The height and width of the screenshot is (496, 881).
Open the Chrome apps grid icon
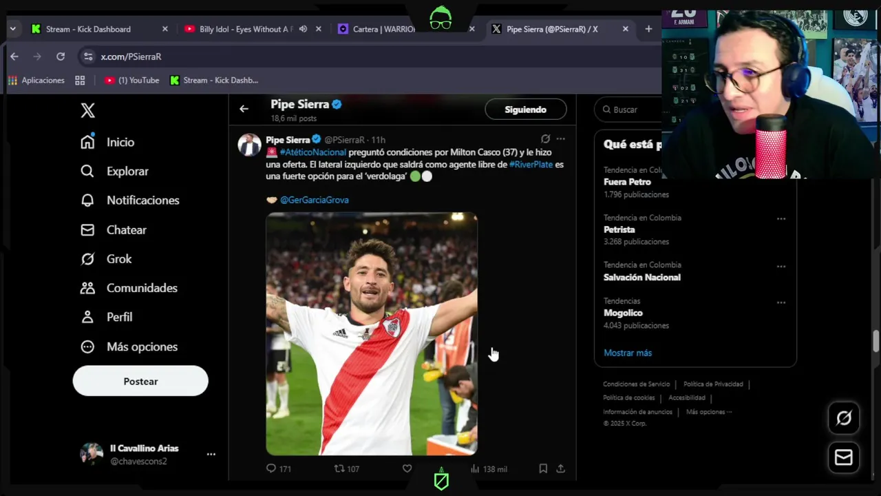point(80,81)
